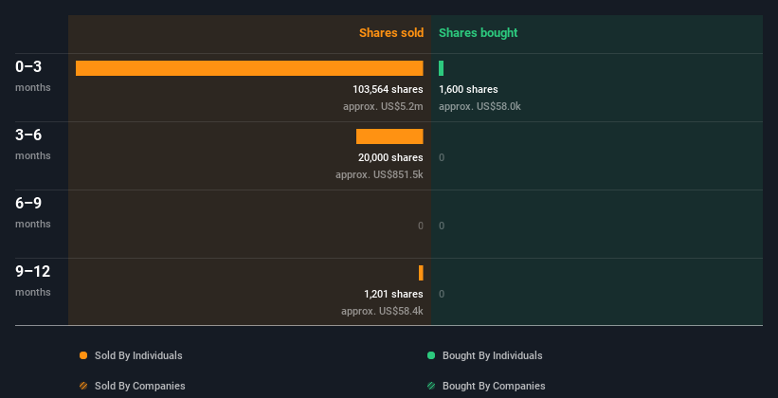Click the 6–9 months row label
The image size is (778, 398).
pos(33,212)
